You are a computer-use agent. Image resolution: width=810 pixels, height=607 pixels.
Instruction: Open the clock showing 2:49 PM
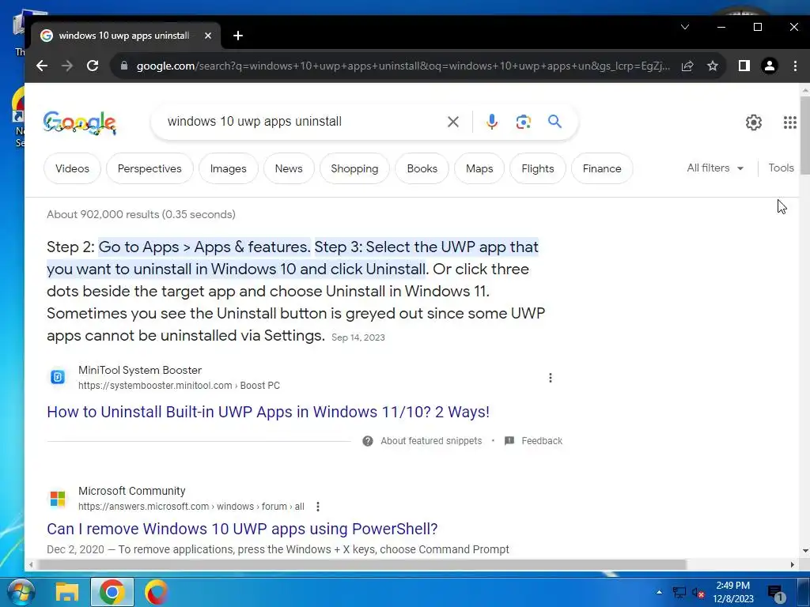click(733, 592)
